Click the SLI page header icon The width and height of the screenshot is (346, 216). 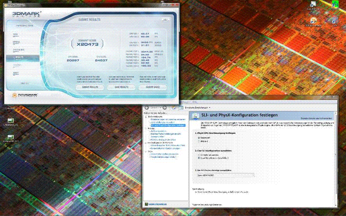(196, 116)
